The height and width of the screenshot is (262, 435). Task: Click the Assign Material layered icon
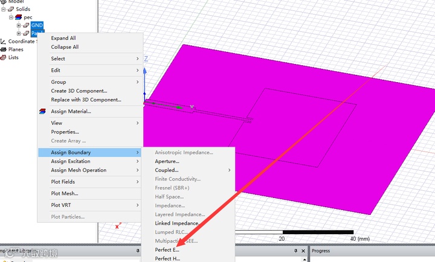tap(42, 112)
